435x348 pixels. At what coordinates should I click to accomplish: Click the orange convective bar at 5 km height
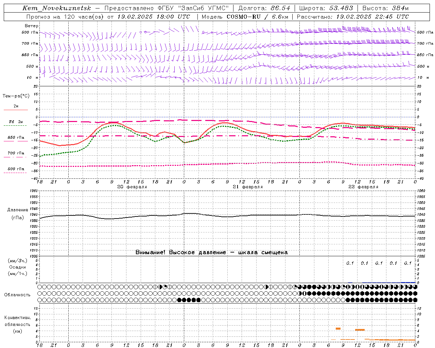pos(338,328)
